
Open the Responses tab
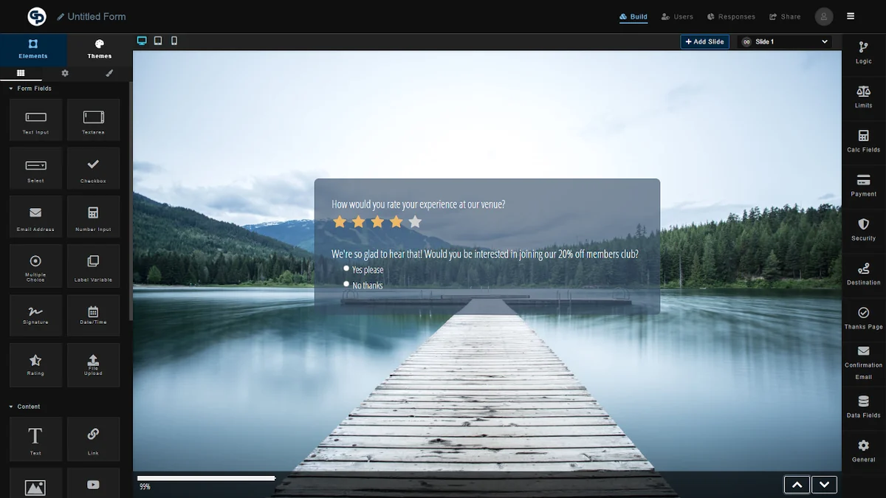[731, 16]
